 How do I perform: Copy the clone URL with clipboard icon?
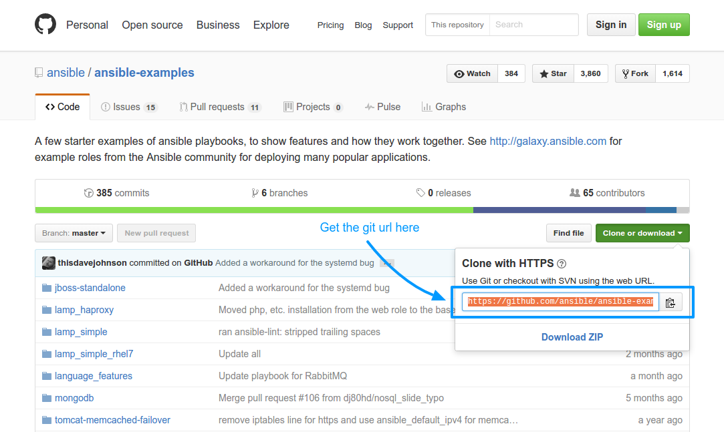671,302
